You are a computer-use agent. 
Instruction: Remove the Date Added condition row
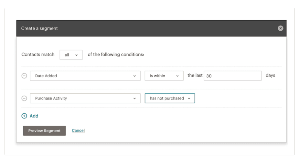tap(24, 76)
